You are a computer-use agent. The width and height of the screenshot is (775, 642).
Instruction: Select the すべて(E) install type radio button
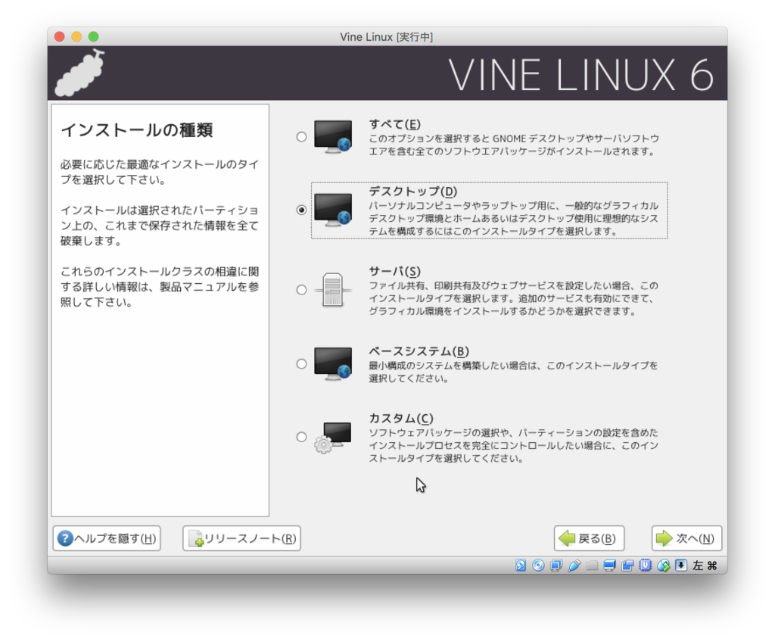click(301, 137)
